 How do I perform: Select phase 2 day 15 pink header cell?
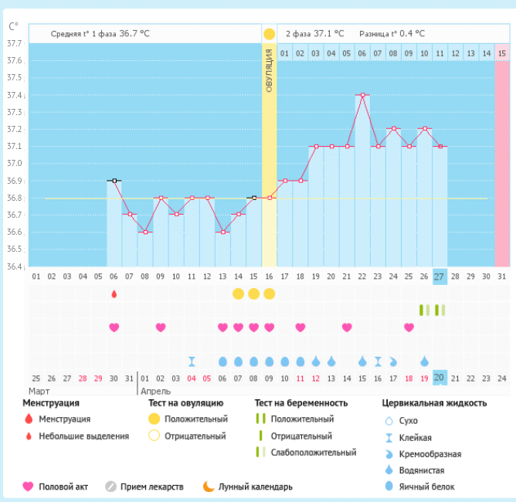[x=502, y=53]
